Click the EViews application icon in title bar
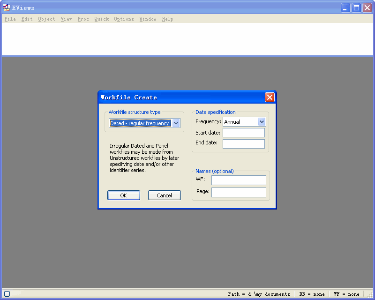 6,7
